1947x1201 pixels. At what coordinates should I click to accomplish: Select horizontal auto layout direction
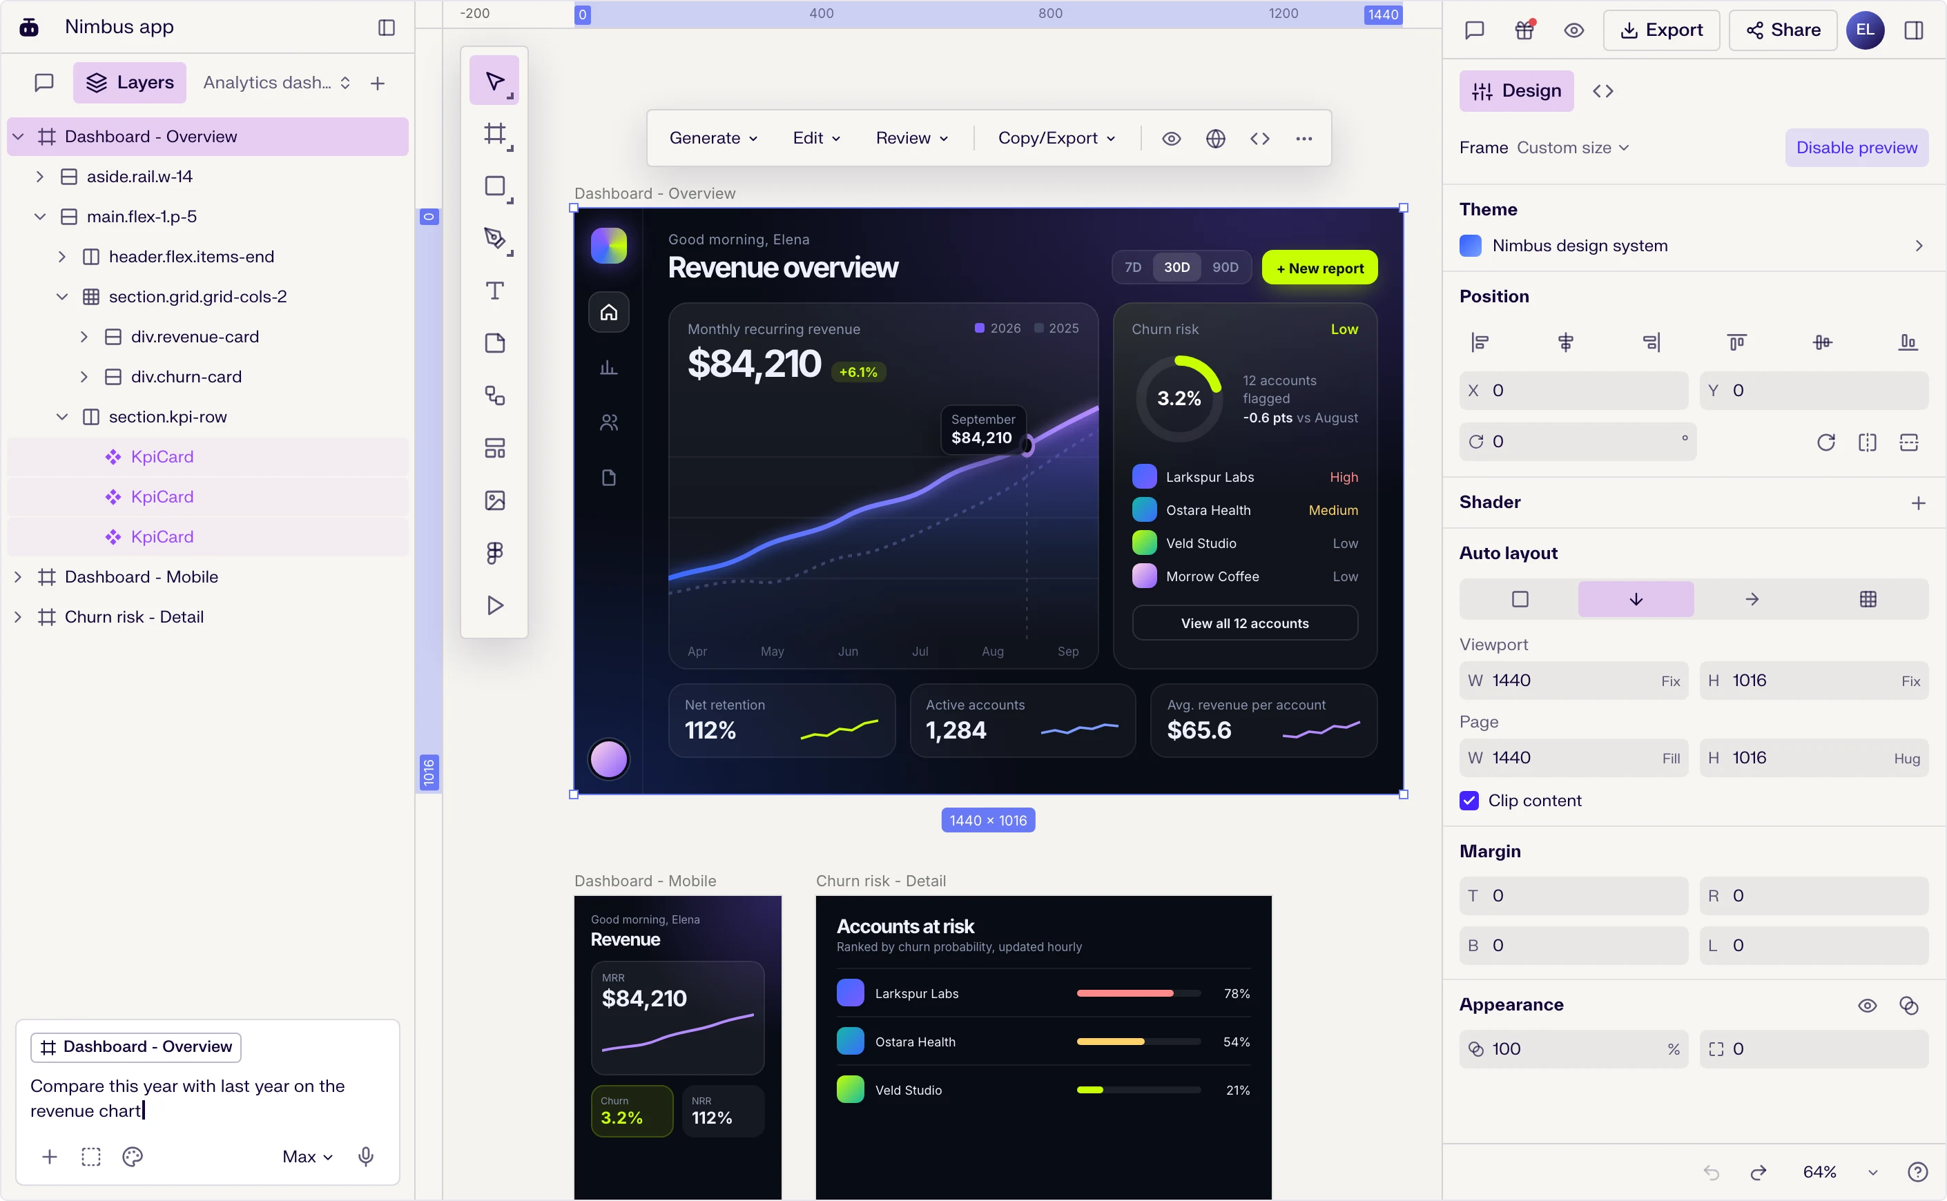[x=1752, y=600]
